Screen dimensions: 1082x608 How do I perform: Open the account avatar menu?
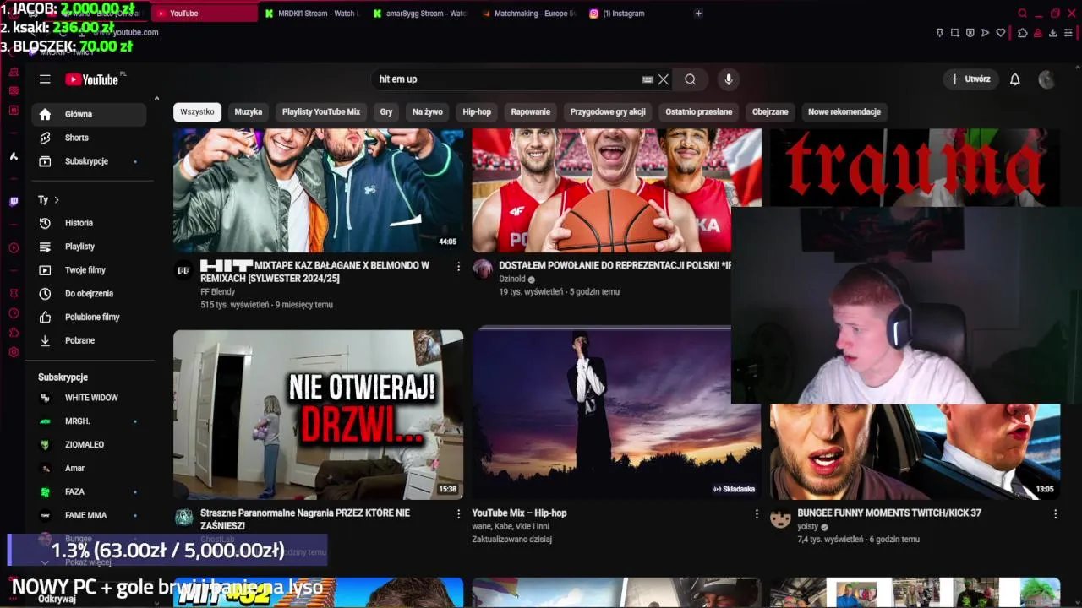1046,79
